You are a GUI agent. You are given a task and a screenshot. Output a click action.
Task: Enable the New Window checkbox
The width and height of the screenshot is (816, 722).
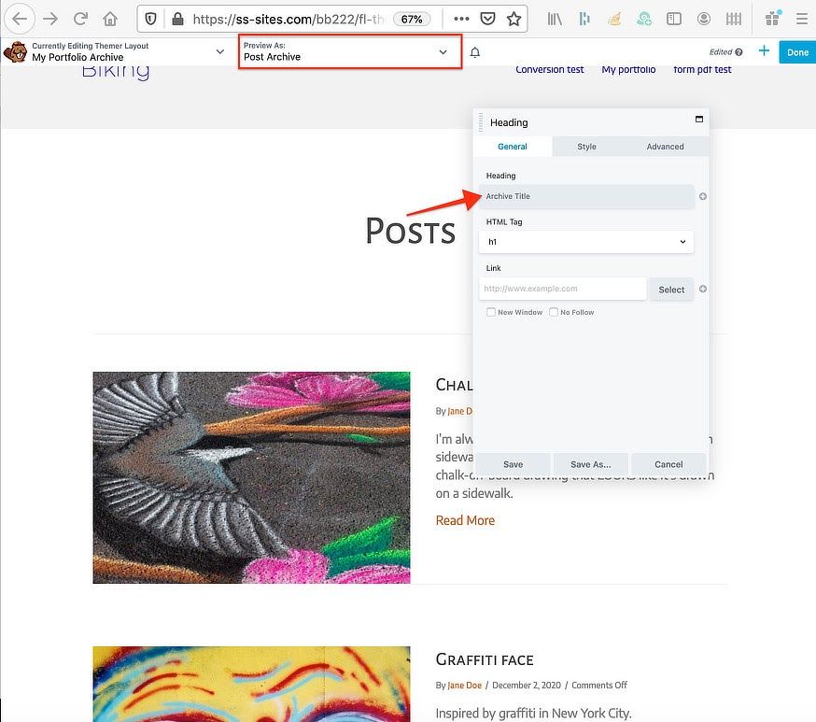click(491, 312)
